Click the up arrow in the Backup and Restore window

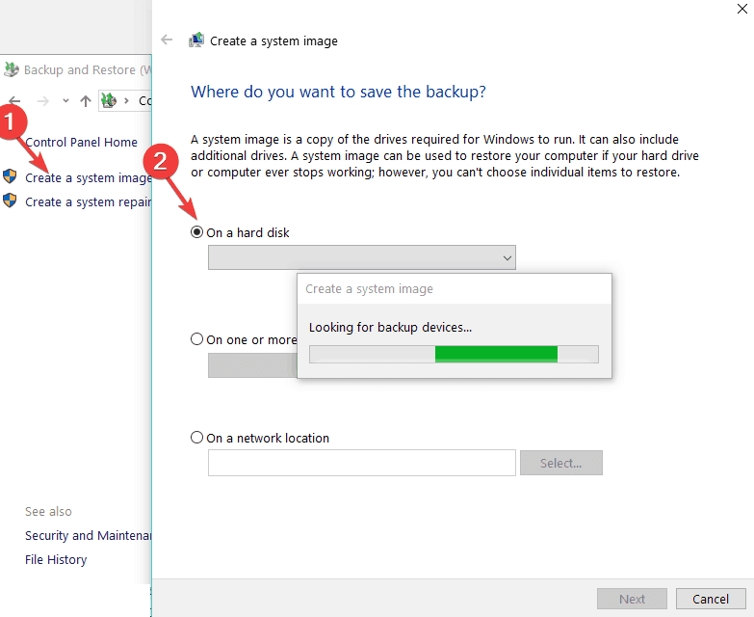pos(86,100)
